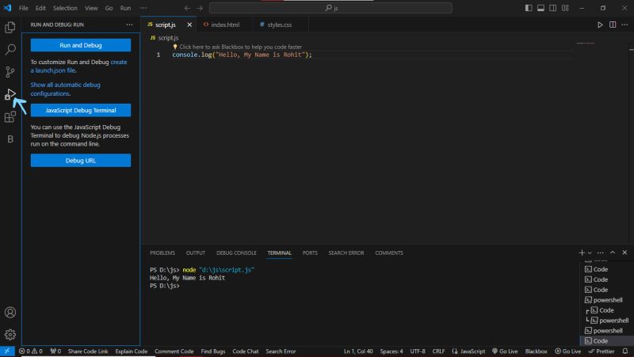Image resolution: width=634 pixels, height=357 pixels.
Task: Open the remote window status icon
Action: tap(7, 351)
